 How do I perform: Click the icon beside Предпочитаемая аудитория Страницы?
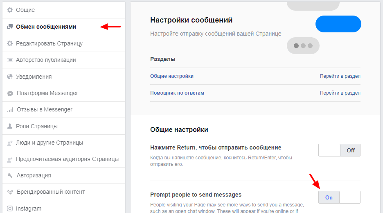(x=10, y=159)
